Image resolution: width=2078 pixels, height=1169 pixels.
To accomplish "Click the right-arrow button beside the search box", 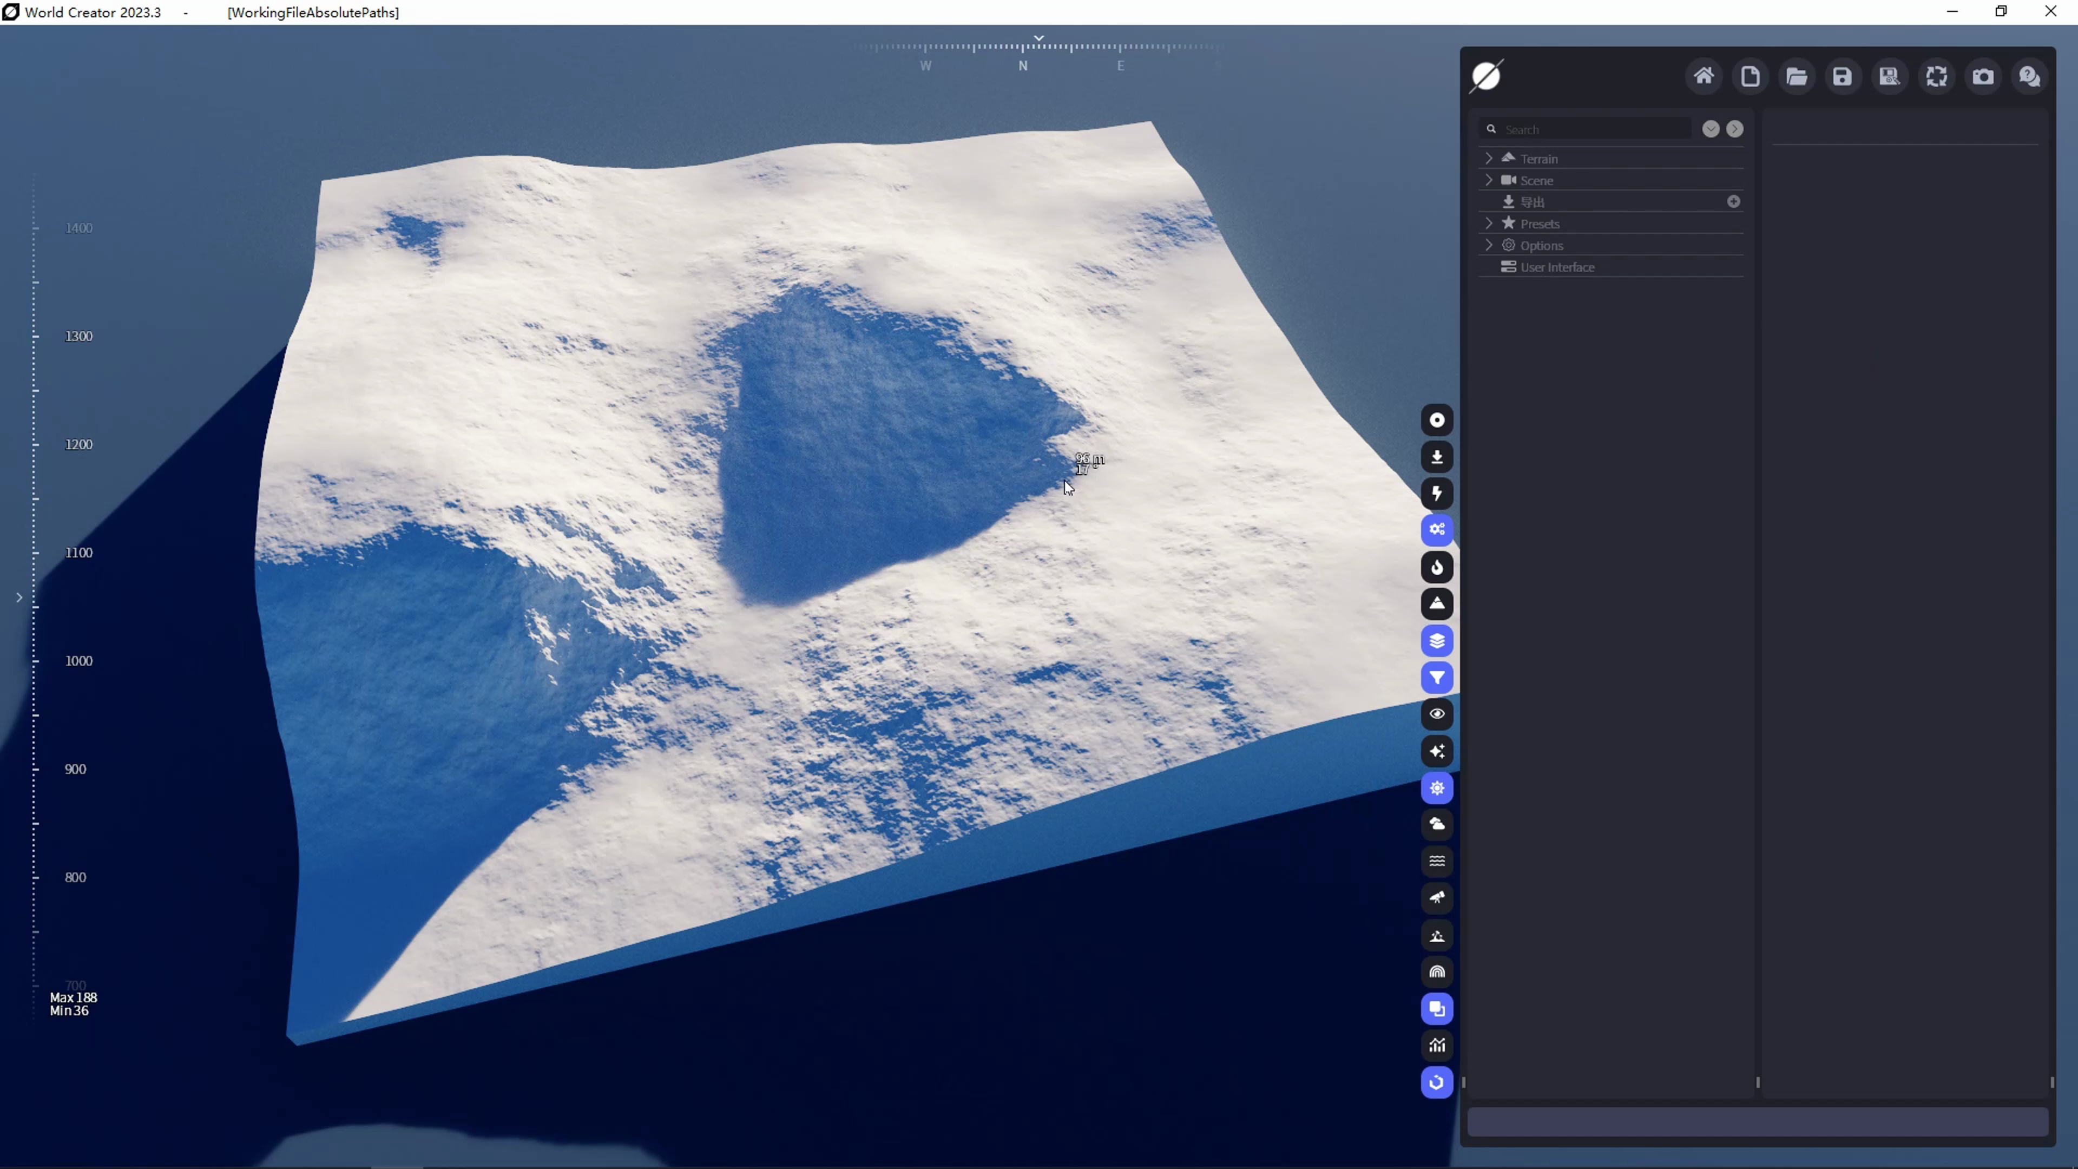I will point(1734,129).
